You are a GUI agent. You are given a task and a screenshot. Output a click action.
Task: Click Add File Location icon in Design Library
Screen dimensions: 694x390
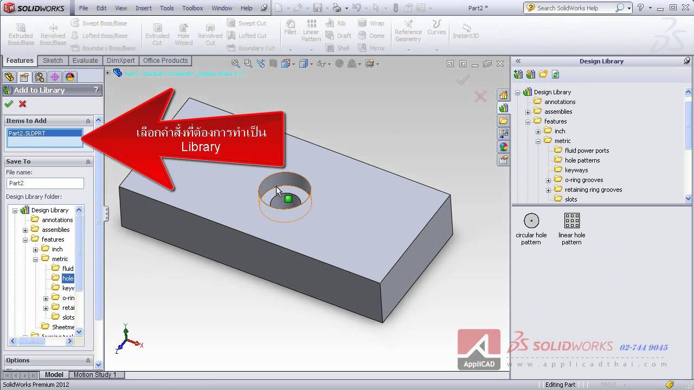pyautogui.click(x=531, y=74)
